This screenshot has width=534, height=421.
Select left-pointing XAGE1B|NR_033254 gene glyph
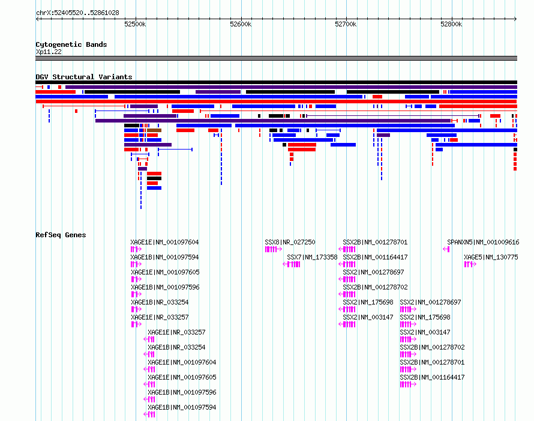[149, 354]
